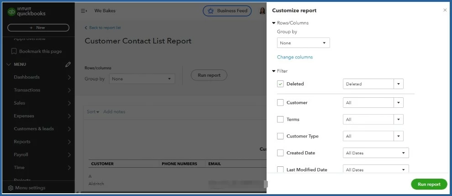The width and height of the screenshot is (452, 196).
Task: Enable the Customer filter checkbox
Action: coord(280,102)
